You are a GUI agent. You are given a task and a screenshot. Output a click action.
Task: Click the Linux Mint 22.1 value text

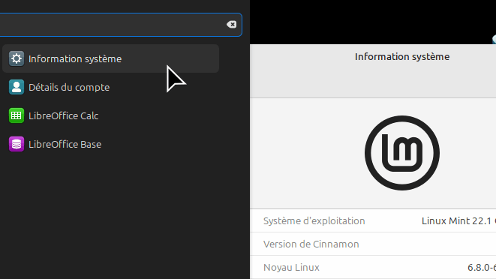(458, 220)
